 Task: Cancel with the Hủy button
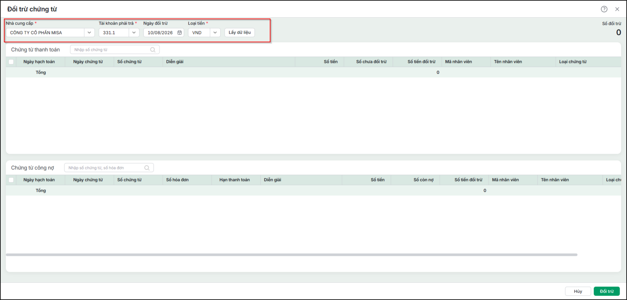point(578,291)
